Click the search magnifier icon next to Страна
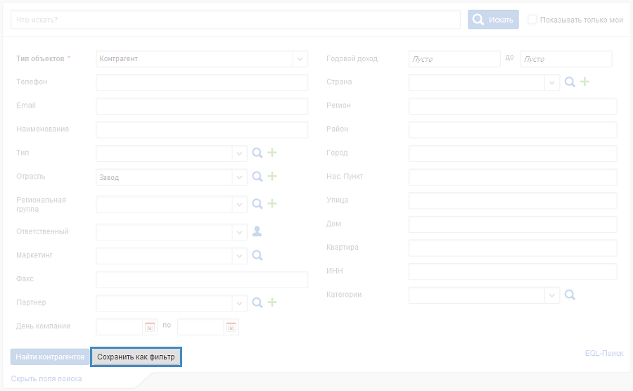This screenshot has width=633, height=391. pyautogui.click(x=570, y=82)
